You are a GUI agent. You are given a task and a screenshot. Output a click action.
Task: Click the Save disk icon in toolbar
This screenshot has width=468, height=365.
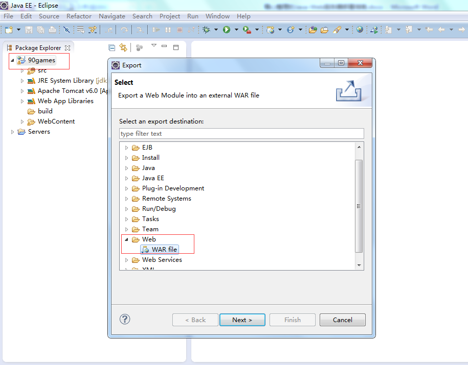point(29,30)
